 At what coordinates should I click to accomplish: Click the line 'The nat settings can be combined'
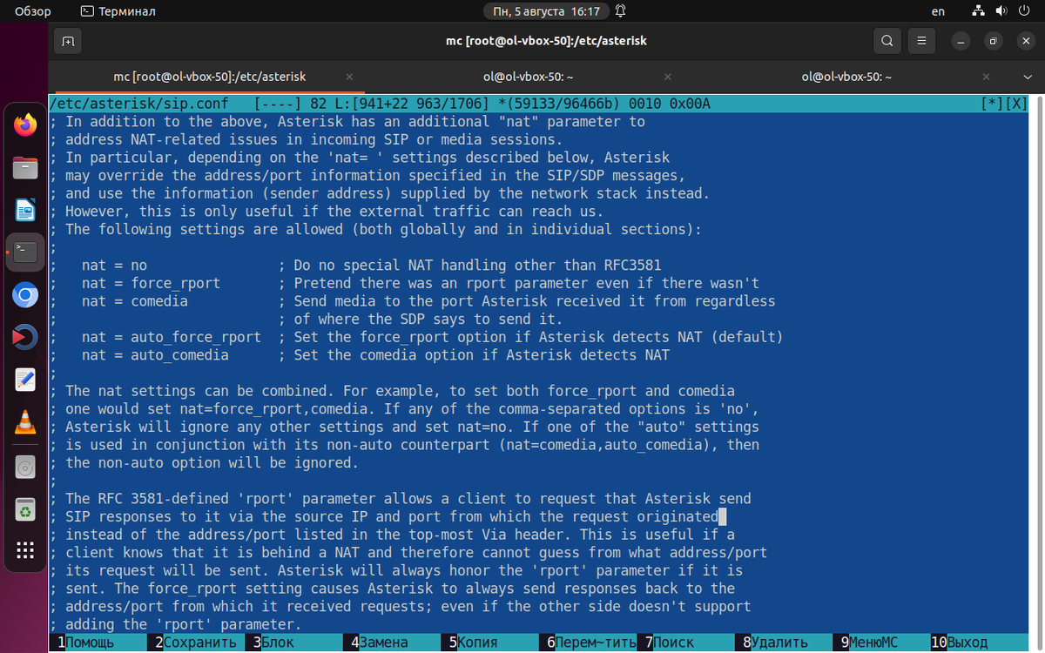392,391
